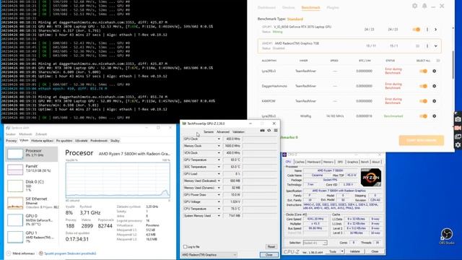Open the CPU-Z Tools dropdown arrow
The width and height of the screenshot is (462, 260).
(342, 251)
